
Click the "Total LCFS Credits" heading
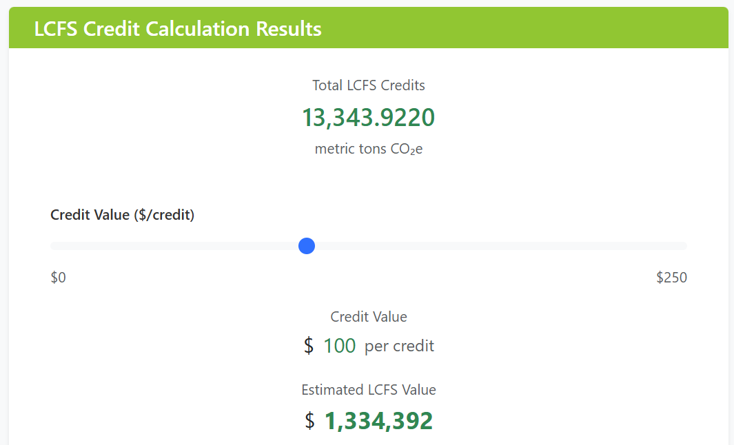[369, 85]
